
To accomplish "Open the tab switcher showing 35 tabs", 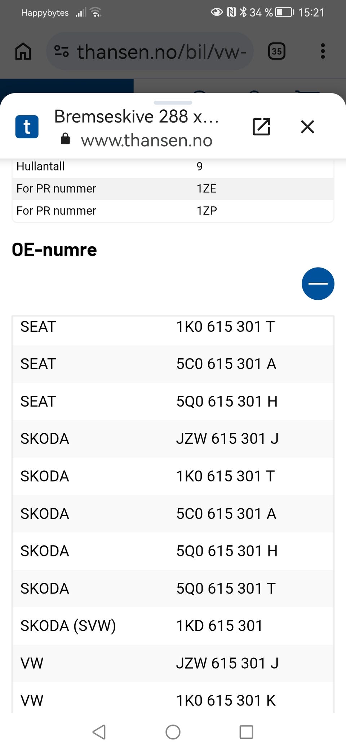I will (277, 51).
